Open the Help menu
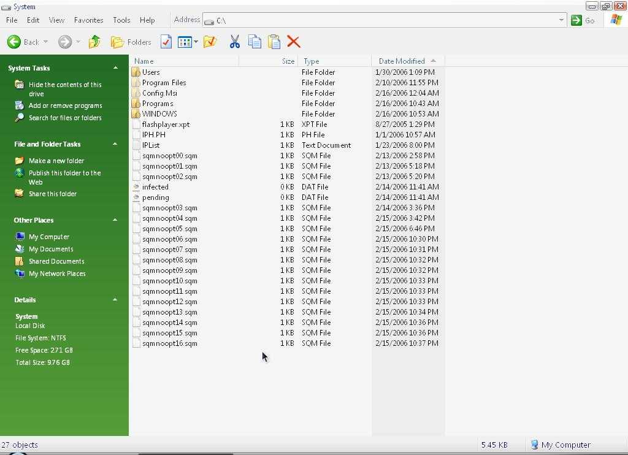The image size is (628, 455). [x=147, y=20]
